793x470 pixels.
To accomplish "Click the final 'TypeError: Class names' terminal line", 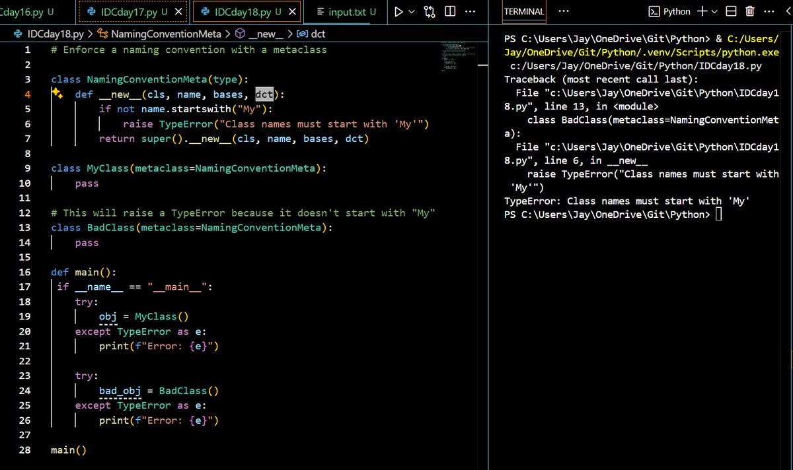I will [627, 201].
